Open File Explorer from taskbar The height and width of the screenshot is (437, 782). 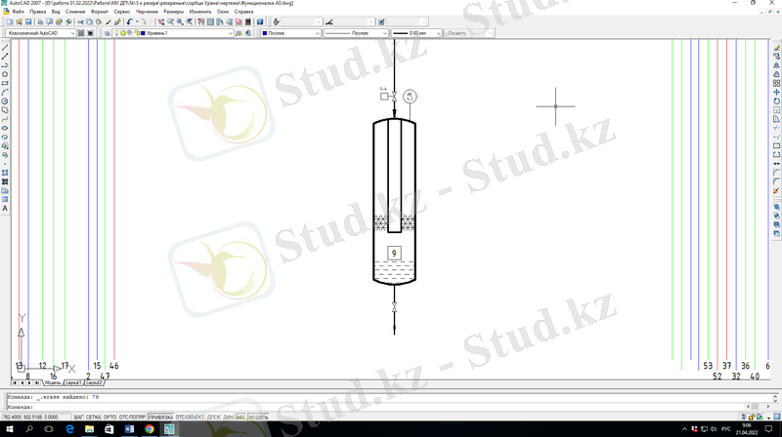[x=89, y=429]
